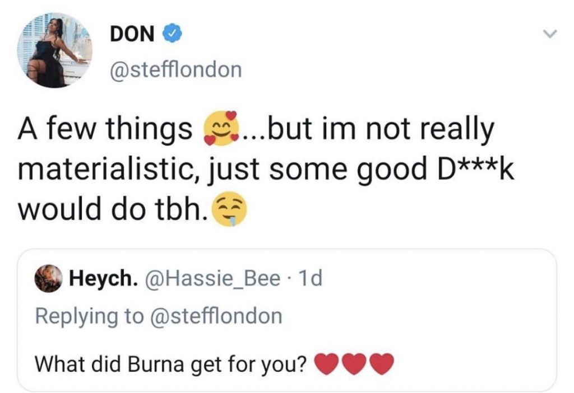Click the quoted text "What did Burna get for you?"

click(170, 366)
